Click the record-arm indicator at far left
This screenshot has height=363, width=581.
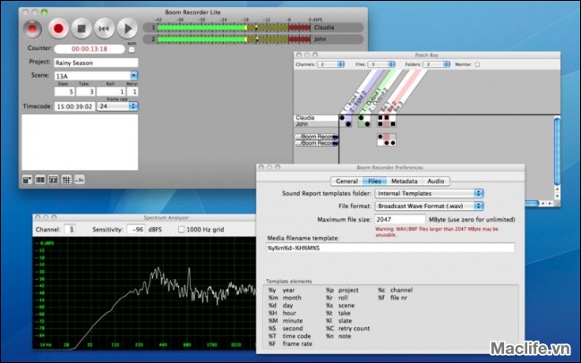tap(32, 28)
